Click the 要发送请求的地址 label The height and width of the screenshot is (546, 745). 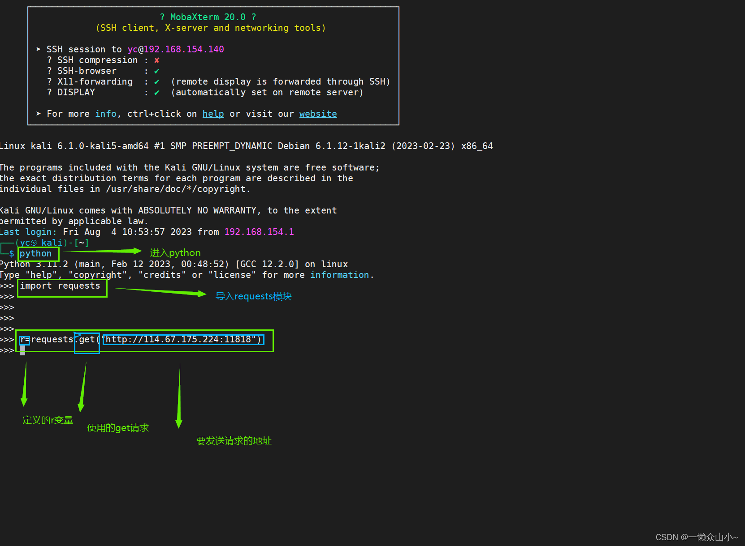pyautogui.click(x=234, y=441)
